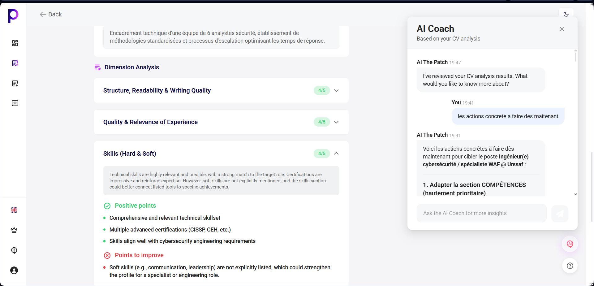Screen dimensions: 594x286
Task: Open the help icon in sidebar
Action: point(14,250)
